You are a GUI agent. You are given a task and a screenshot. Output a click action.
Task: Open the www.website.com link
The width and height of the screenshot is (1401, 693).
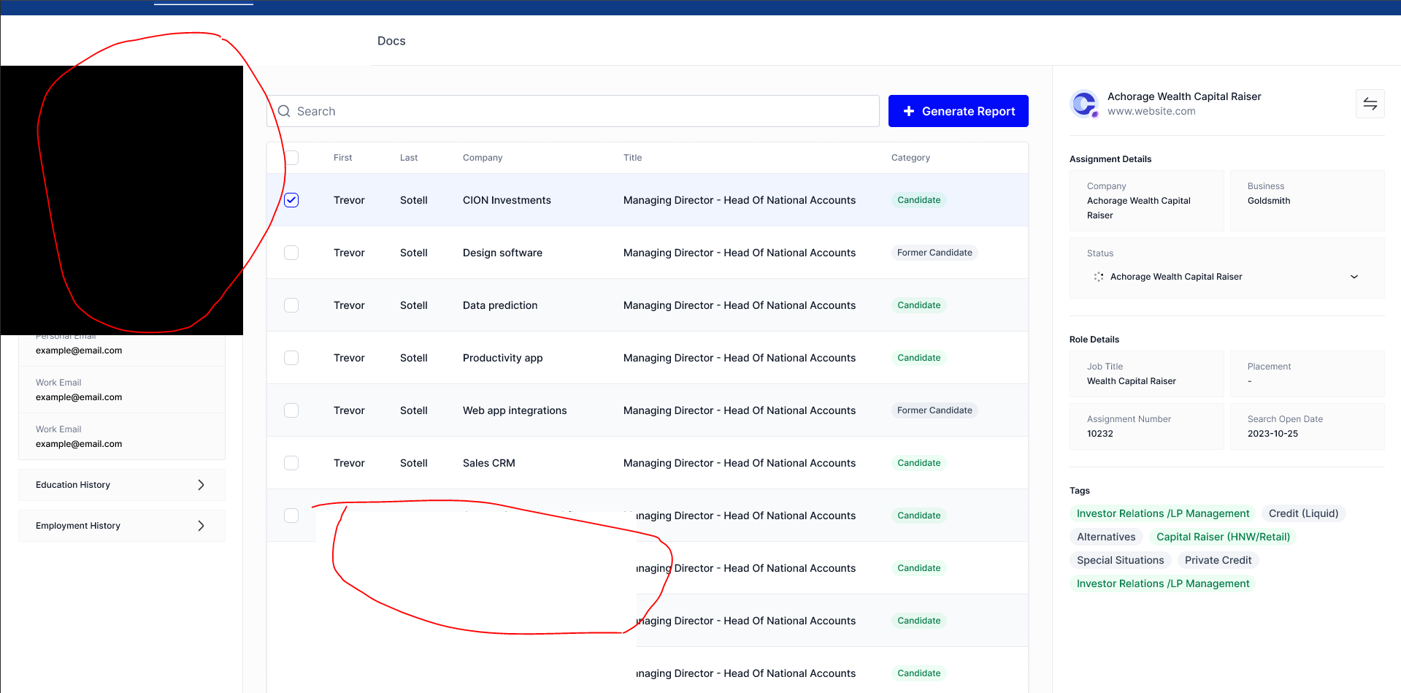(1151, 111)
